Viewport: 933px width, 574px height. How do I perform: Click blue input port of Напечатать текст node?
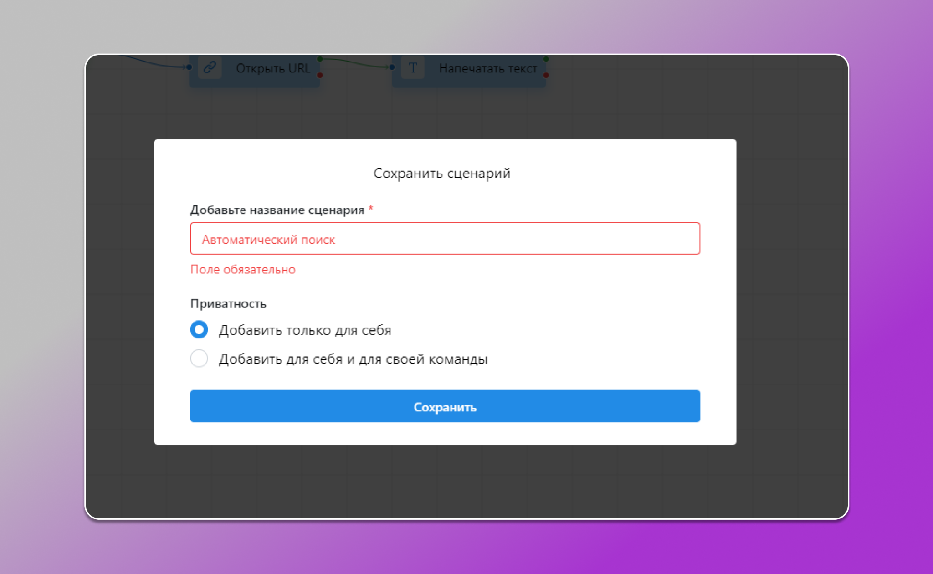click(x=392, y=67)
